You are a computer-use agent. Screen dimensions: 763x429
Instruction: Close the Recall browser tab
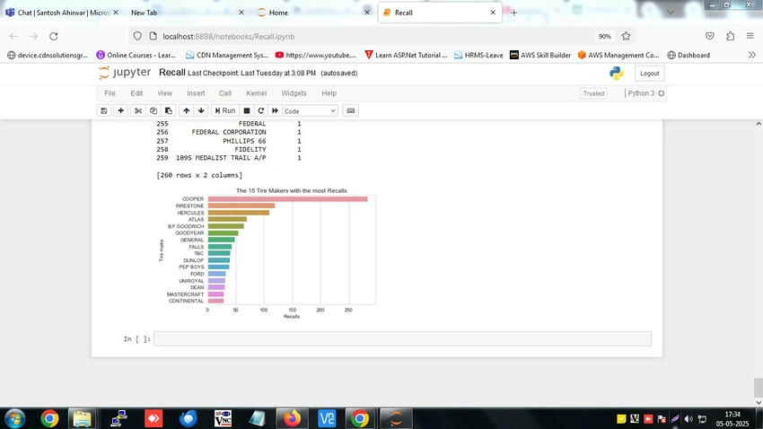click(x=493, y=13)
